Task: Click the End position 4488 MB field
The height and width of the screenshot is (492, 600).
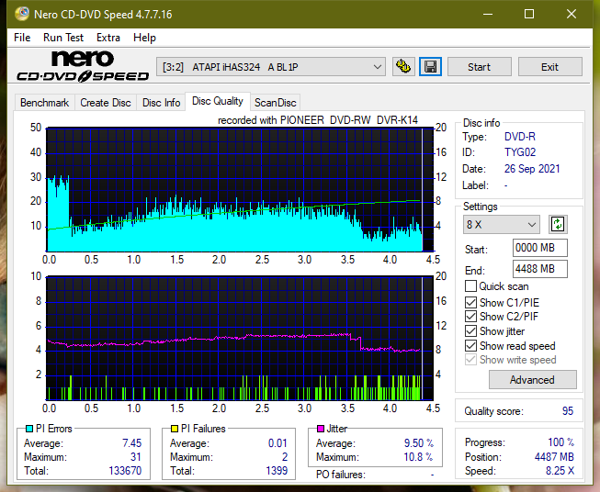Action: point(539,269)
